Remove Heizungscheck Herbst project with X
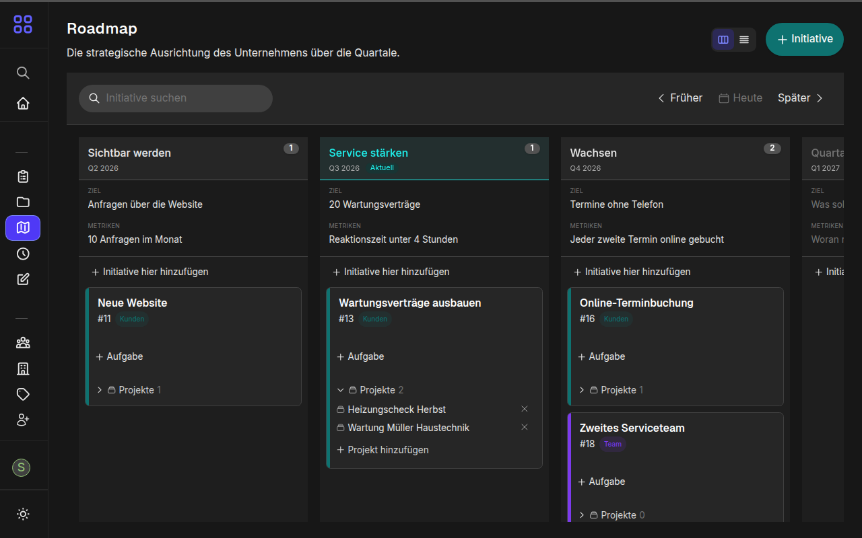The image size is (862, 538). (525, 409)
